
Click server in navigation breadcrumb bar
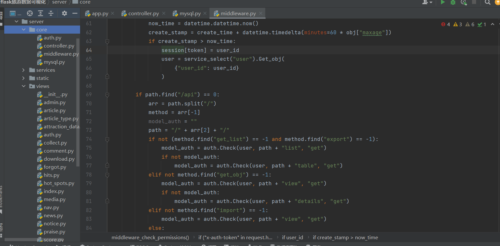coord(59,2)
